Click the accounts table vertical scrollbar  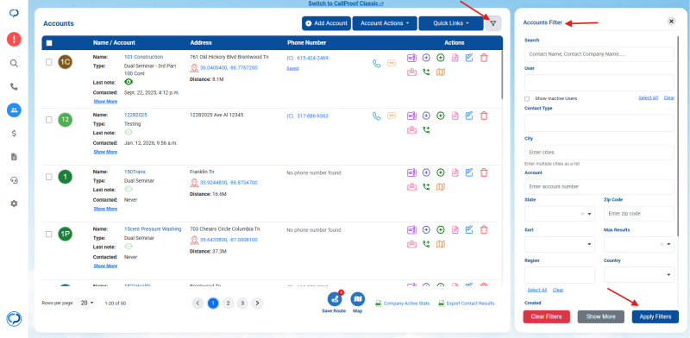502,75
